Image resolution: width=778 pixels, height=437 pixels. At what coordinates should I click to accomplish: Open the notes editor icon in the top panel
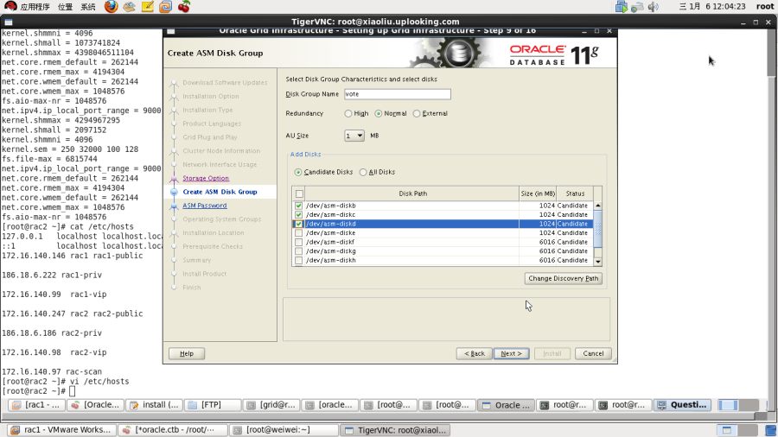point(147,6)
